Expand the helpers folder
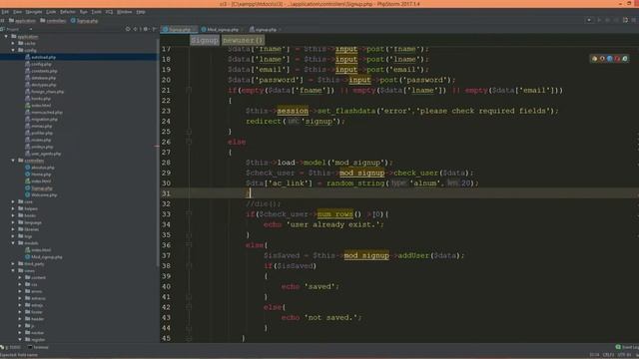 (x=13, y=208)
